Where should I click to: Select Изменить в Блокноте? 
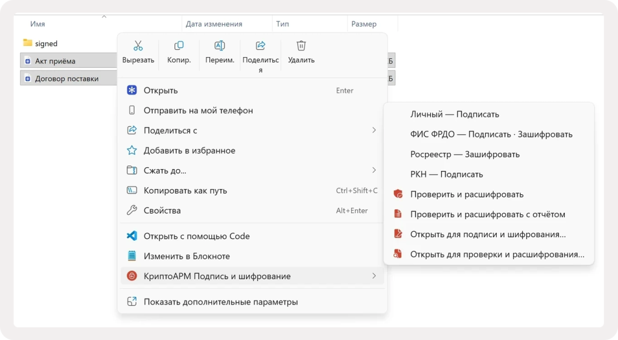click(252, 256)
